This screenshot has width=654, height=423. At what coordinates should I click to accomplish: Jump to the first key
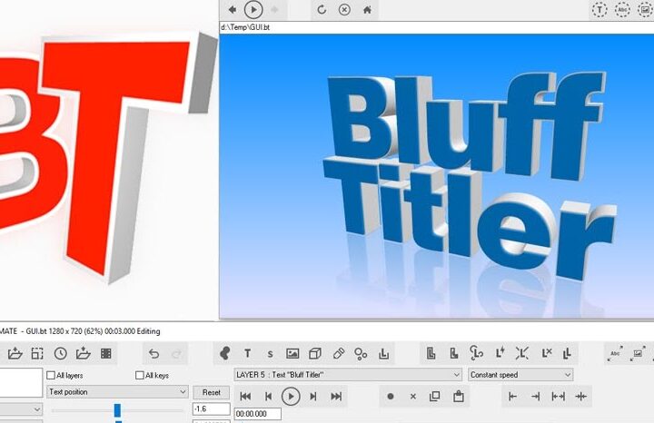coord(245,397)
